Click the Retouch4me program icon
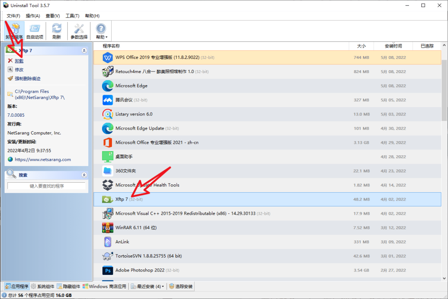The image size is (448, 299). (x=108, y=71)
